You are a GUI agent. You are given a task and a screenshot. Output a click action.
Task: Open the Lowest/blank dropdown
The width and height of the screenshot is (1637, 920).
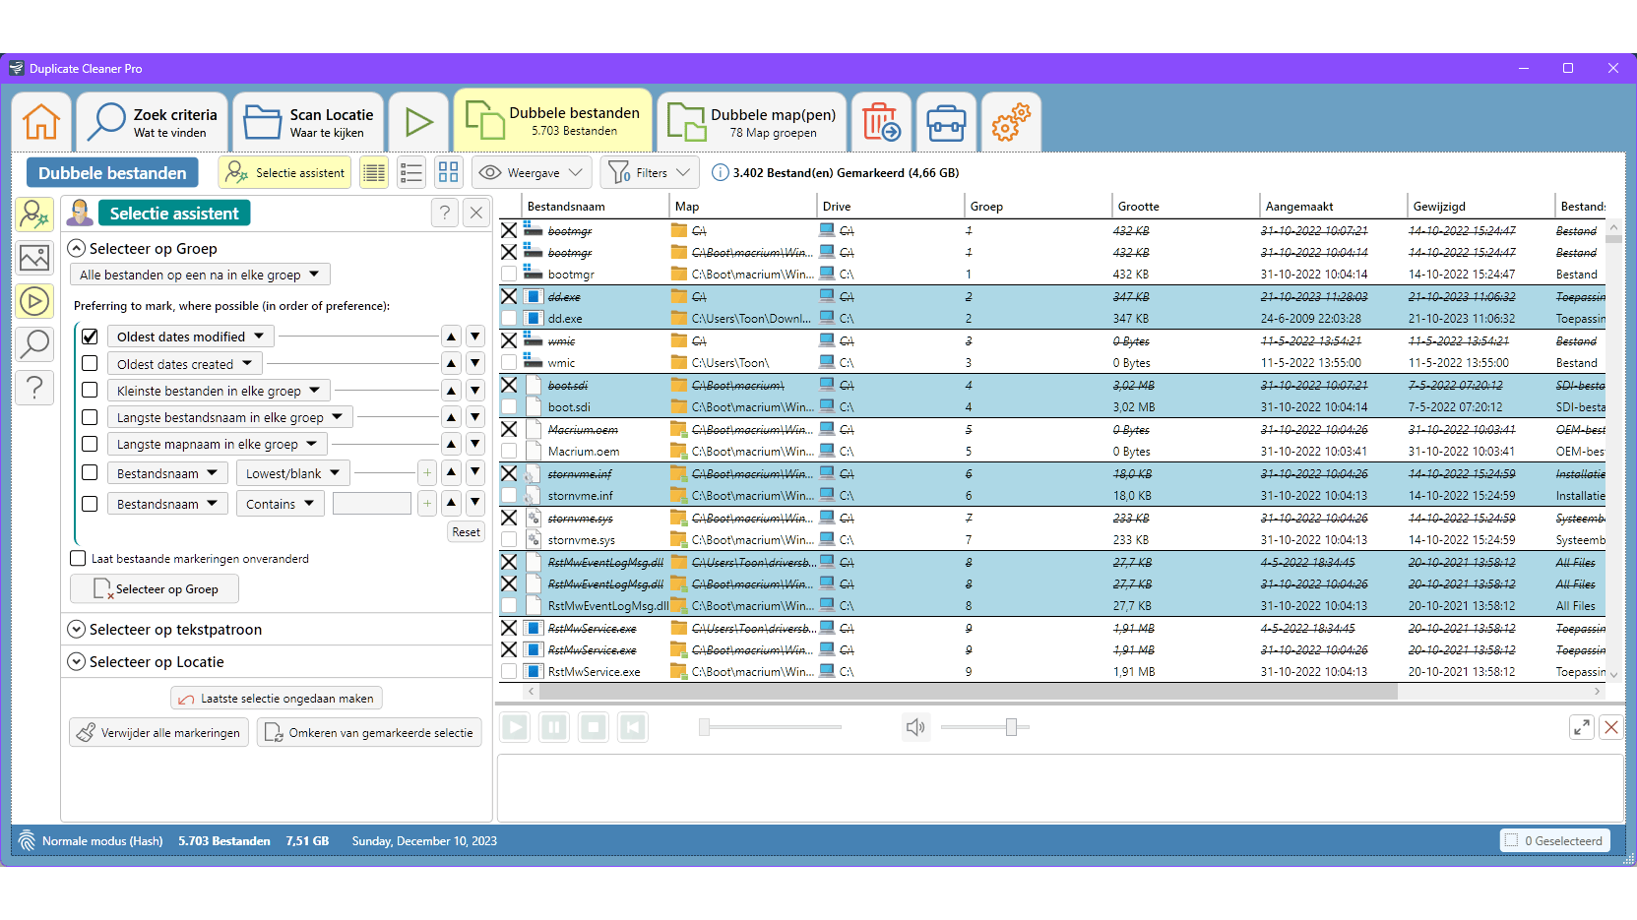(x=292, y=473)
